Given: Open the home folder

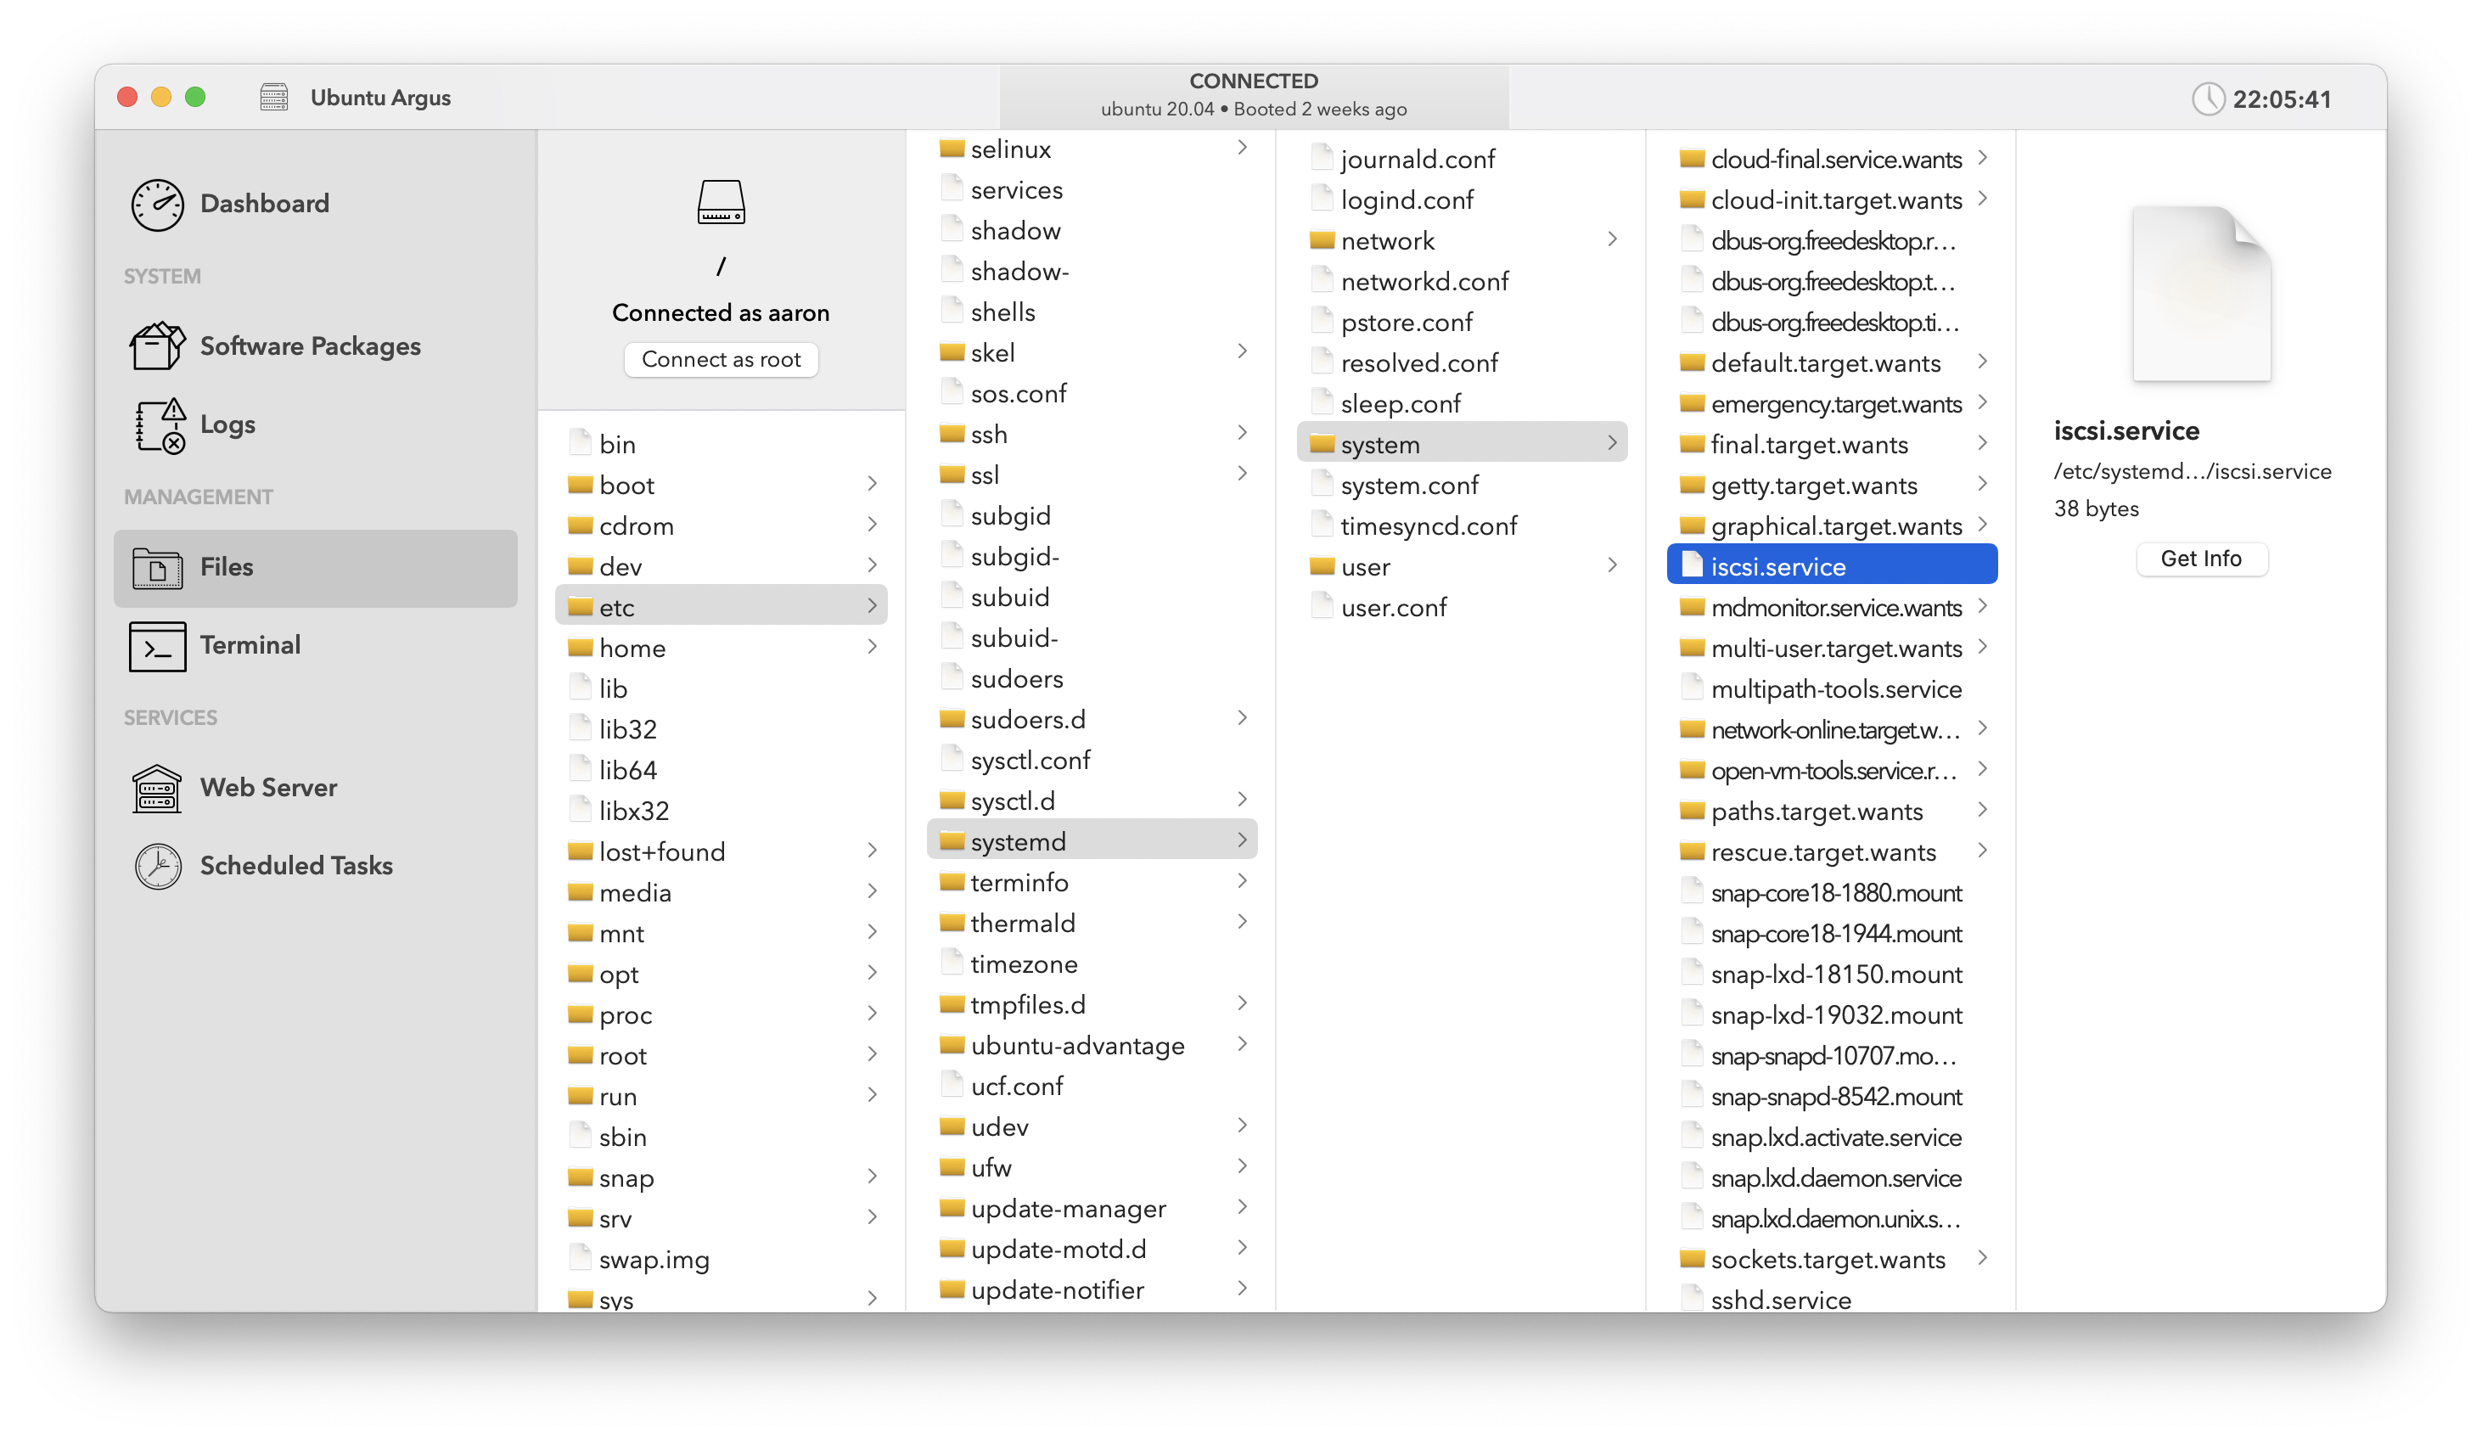Looking at the screenshot, I should (x=632, y=648).
